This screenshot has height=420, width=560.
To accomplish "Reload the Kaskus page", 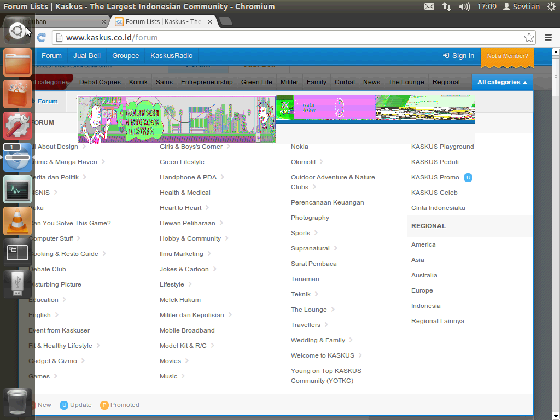I will click(42, 38).
